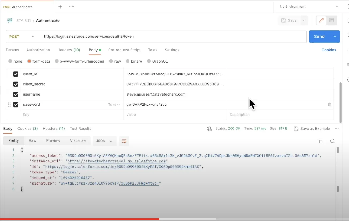This screenshot has width=349, height=221.
Task: Select the none body type
Action: click(x=15, y=61)
